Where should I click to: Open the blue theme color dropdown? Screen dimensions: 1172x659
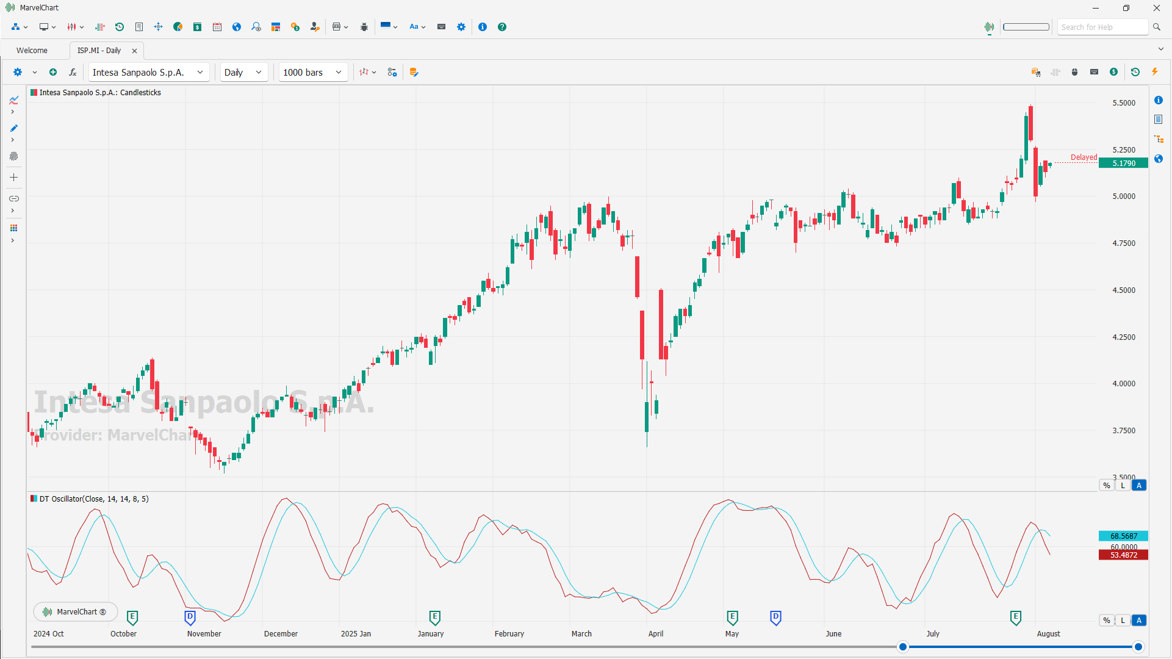click(389, 27)
